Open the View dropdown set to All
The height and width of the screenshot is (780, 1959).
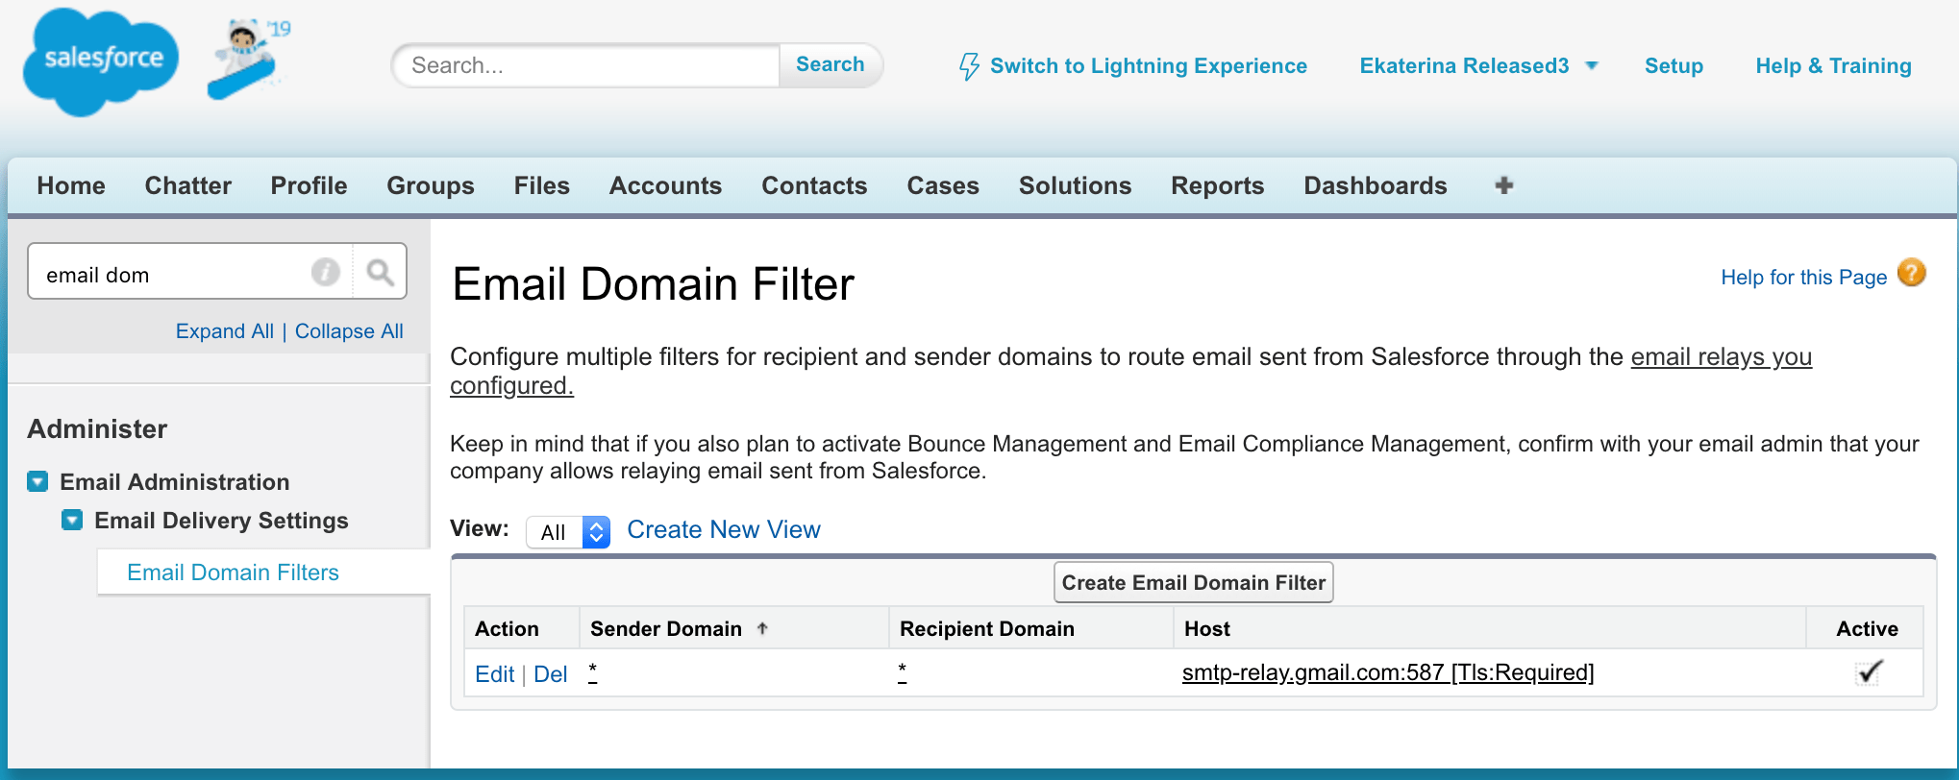coord(568,531)
